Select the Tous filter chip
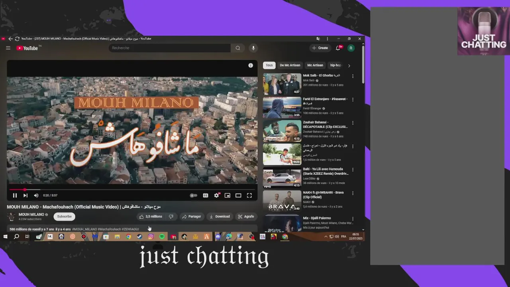 click(x=269, y=65)
